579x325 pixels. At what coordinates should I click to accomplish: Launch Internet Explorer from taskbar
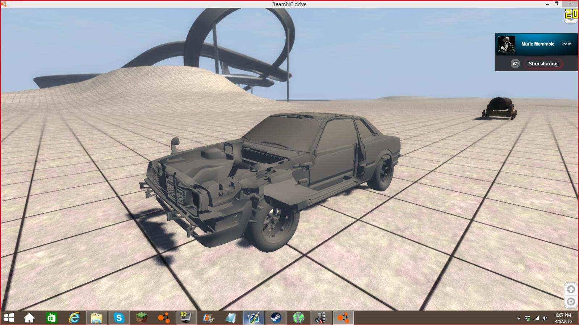(x=74, y=318)
